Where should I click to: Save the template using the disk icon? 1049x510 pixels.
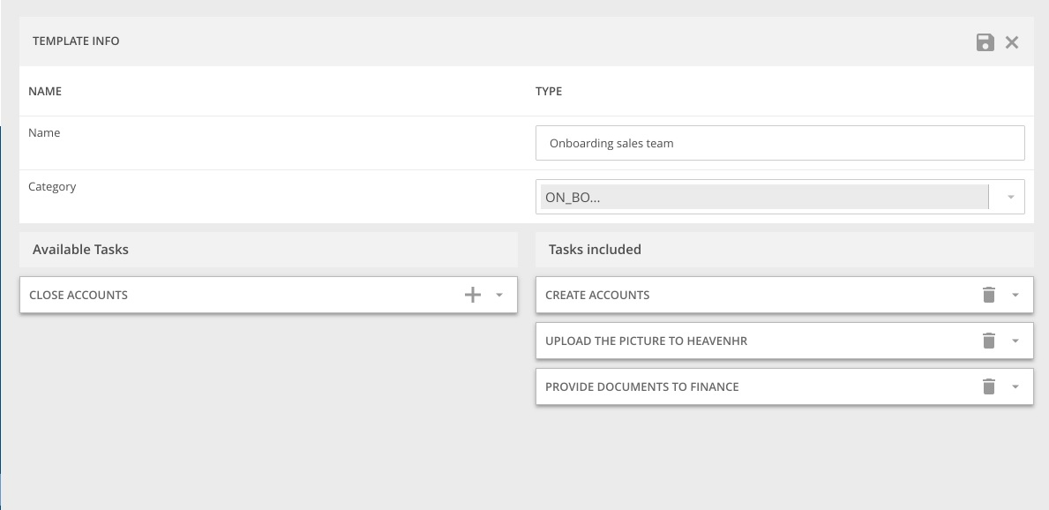pos(985,41)
